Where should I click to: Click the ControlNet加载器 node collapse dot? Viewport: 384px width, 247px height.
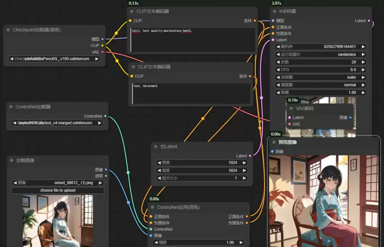(11, 107)
